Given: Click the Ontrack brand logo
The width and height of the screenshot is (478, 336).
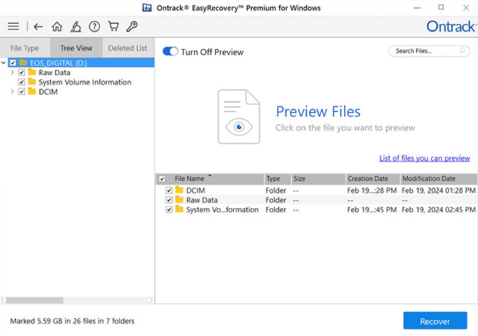Looking at the screenshot, I should pos(451,26).
